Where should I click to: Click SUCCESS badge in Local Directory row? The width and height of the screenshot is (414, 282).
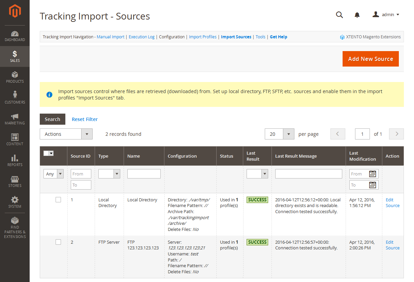[257, 200]
